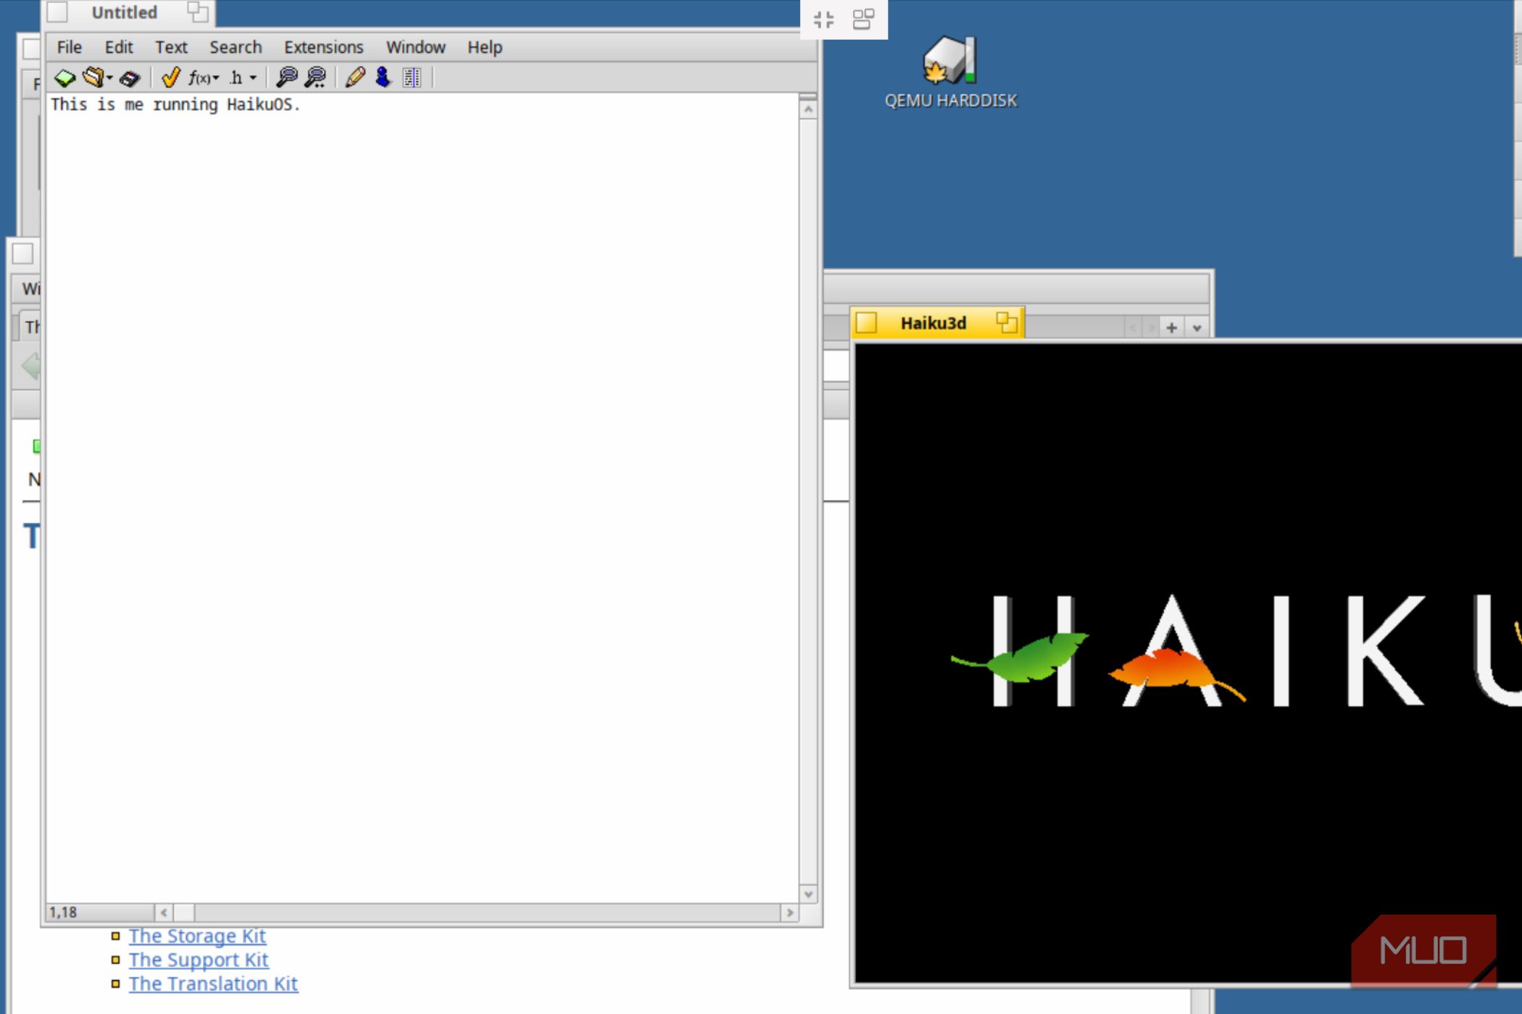Click the 1,18 cursor position status field
Image resolution: width=1522 pixels, height=1014 pixels.
pos(100,913)
